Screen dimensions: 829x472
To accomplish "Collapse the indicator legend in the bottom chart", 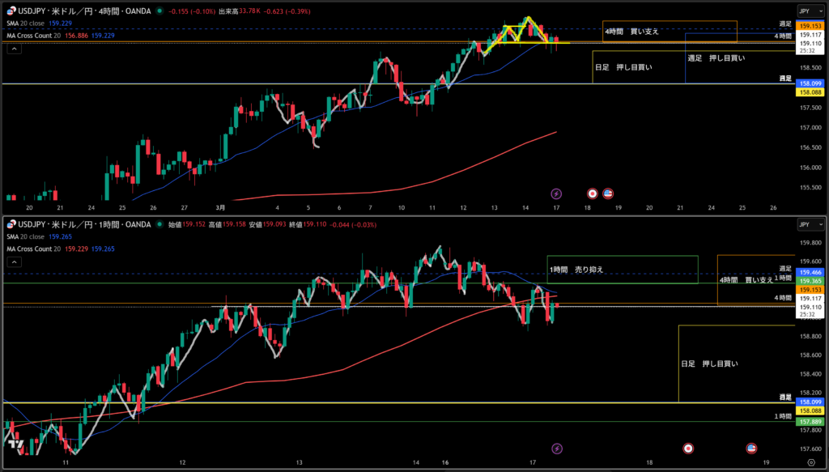I will (x=14, y=261).
